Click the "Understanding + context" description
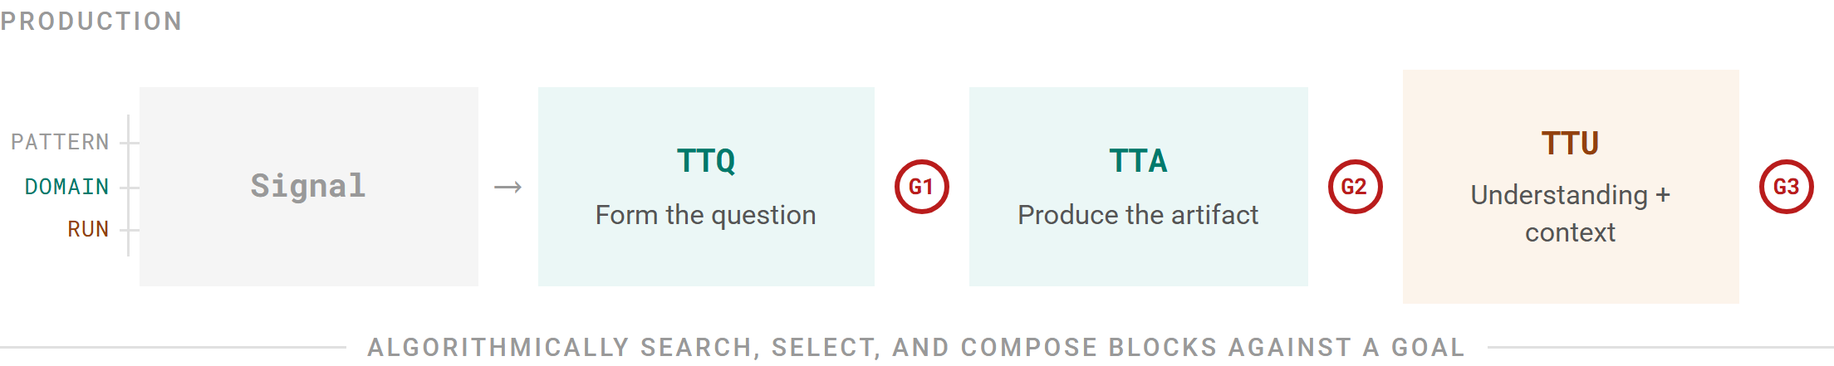The width and height of the screenshot is (1834, 366). click(1570, 213)
